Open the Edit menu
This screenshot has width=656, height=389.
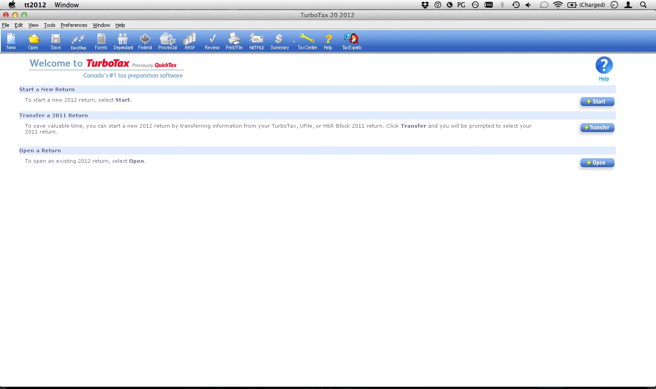[x=19, y=25]
